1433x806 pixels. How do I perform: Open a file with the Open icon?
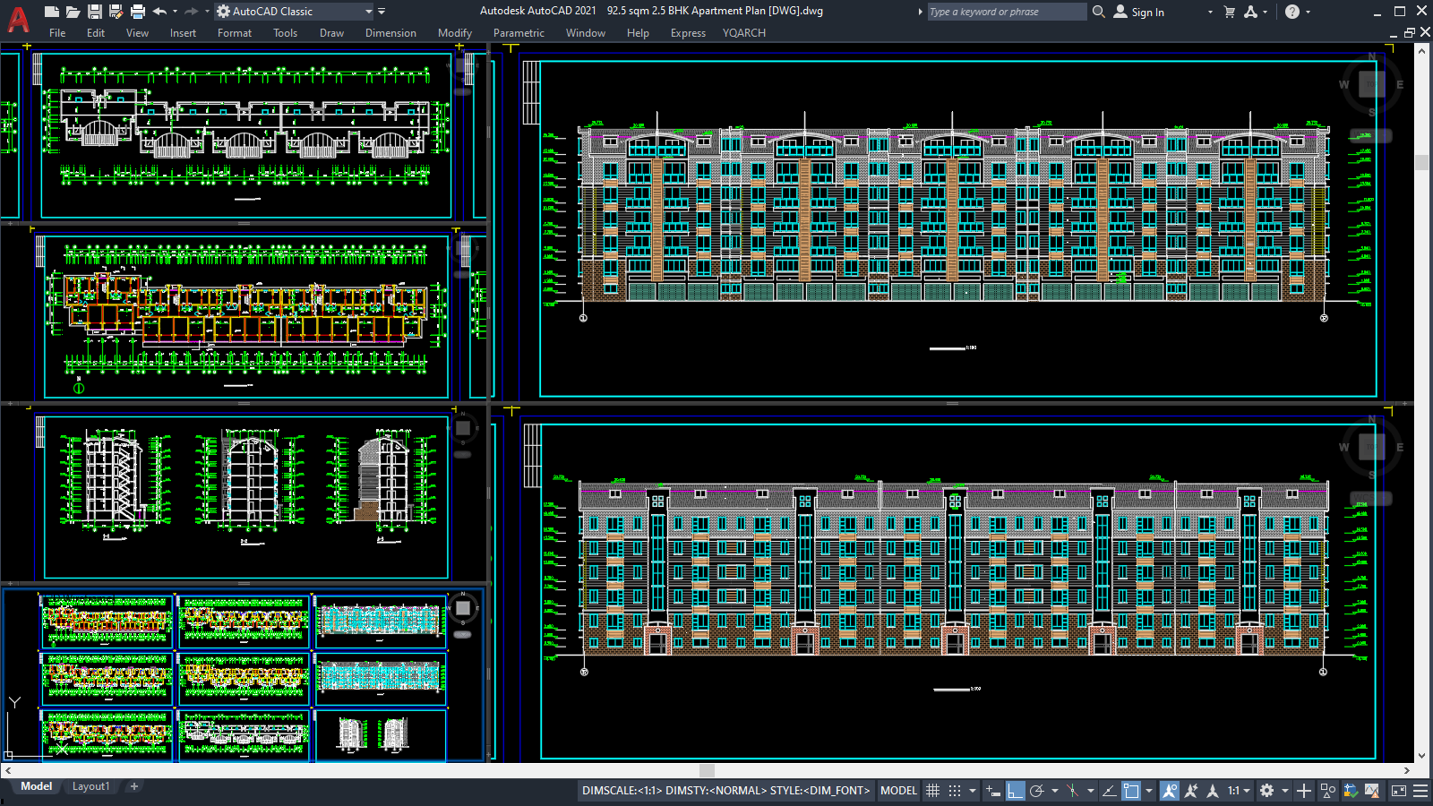pyautogui.click(x=73, y=12)
